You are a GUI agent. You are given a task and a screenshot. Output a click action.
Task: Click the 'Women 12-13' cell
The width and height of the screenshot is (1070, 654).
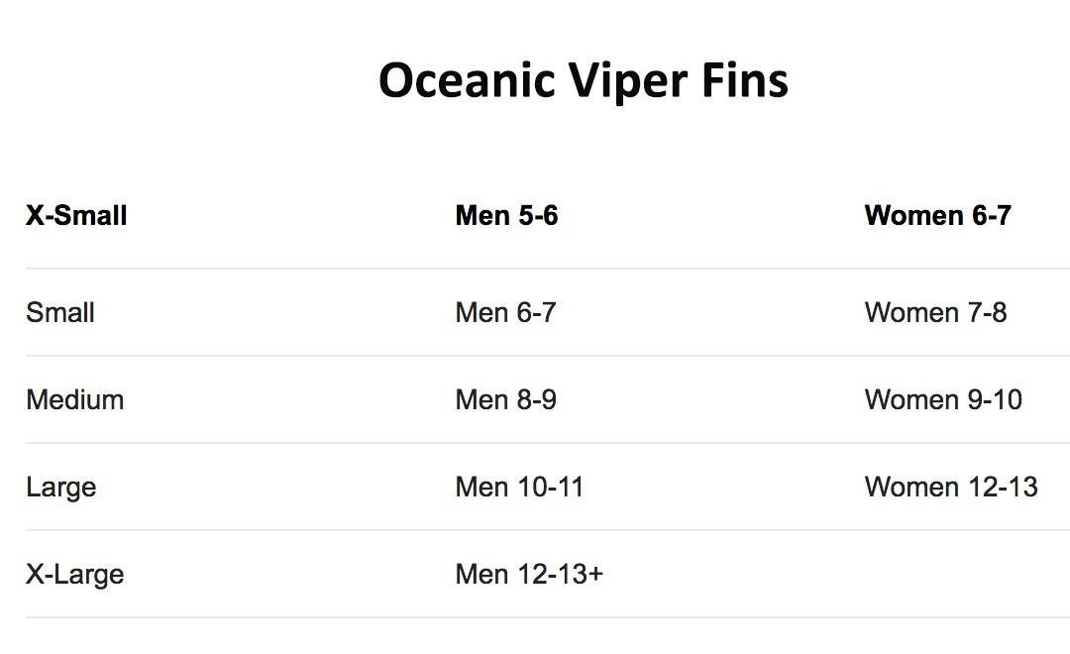point(951,488)
